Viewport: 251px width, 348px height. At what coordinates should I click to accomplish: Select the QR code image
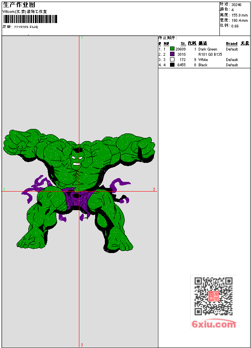pos(213,296)
